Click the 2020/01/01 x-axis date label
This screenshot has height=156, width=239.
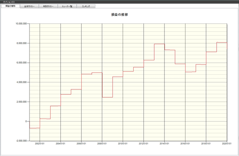[x=227, y=144]
